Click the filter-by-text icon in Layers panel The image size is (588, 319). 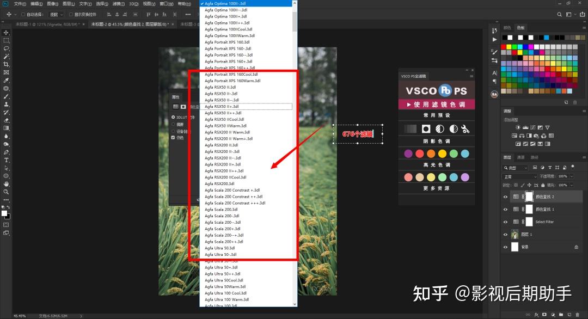click(x=550, y=168)
